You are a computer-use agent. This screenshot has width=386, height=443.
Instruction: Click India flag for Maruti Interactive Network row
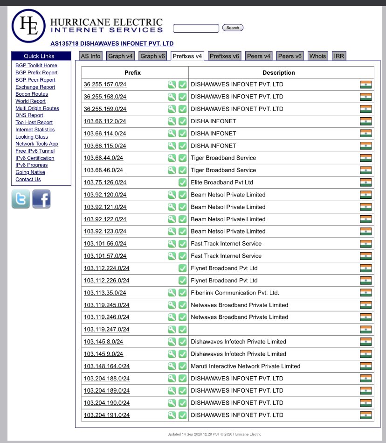pos(365,366)
